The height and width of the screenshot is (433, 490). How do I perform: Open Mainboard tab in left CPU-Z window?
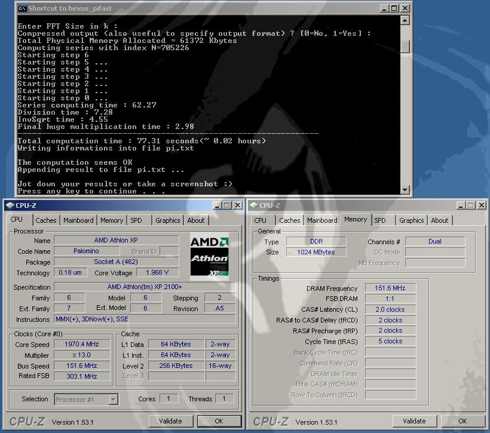tap(78, 220)
